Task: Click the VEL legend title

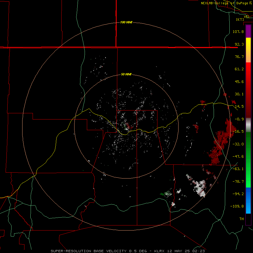Action: (x=247, y=17)
